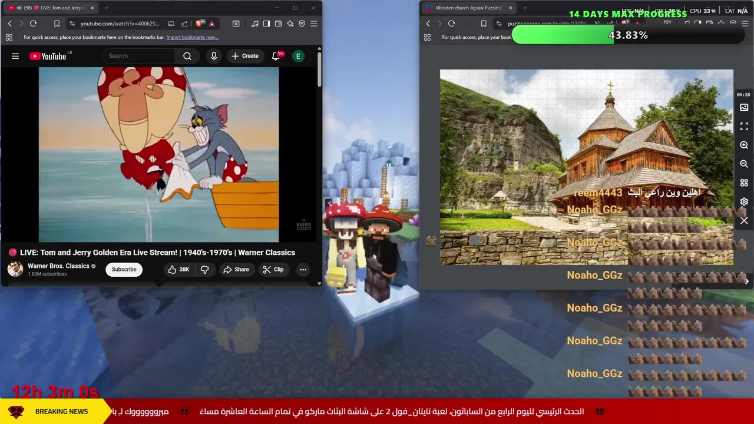Subscribe to Warner Bros. Classics
Screen dimensions: 754x424
pyautogui.click(x=124, y=269)
